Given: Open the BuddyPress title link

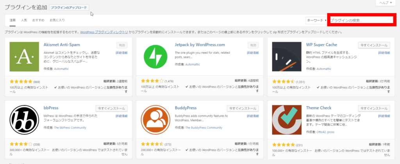Looking at the screenshot, I should [x=186, y=108].
